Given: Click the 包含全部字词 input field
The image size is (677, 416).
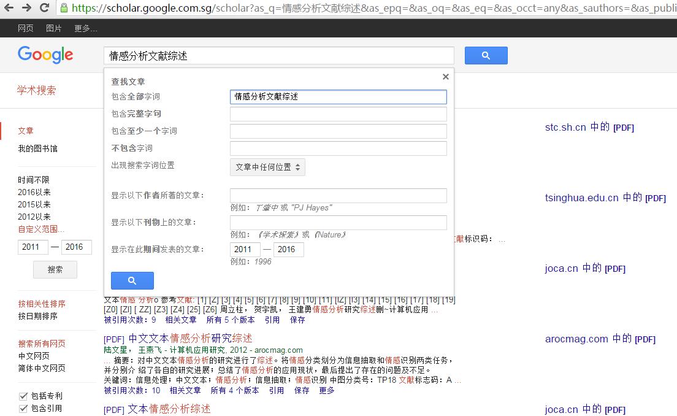Looking at the screenshot, I should coord(338,97).
